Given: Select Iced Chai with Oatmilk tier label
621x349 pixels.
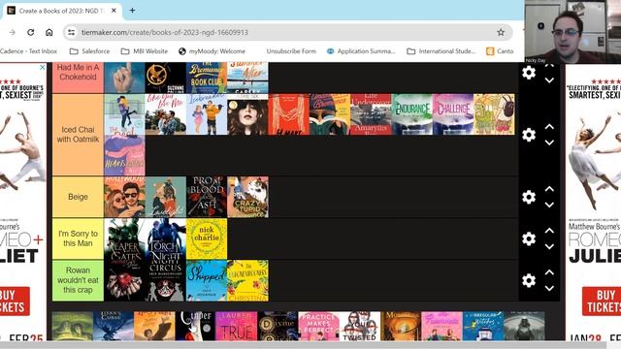Looking at the screenshot, I should [x=78, y=135].
